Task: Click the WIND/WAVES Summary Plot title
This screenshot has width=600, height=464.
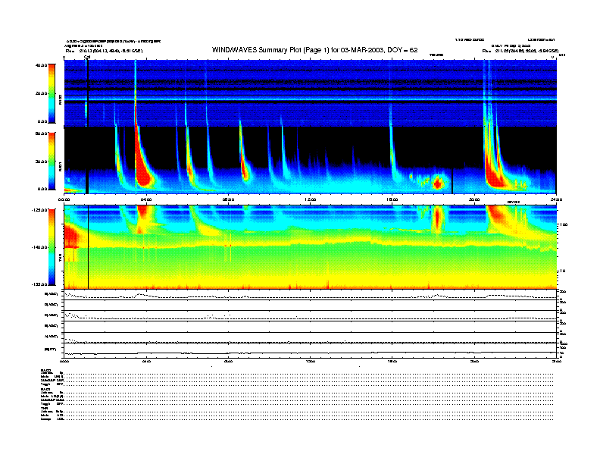Action: (x=314, y=50)
